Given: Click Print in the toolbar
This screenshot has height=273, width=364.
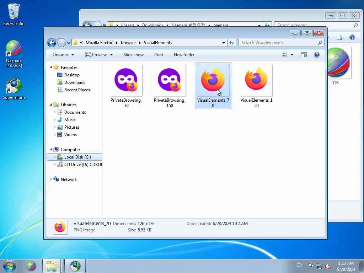Looking at the screenshot, I should (x=159, y=55).
